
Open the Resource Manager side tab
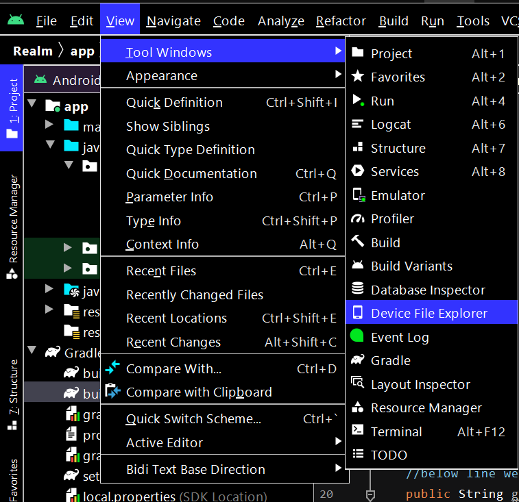pyautogui.click(x=12, y=227)
